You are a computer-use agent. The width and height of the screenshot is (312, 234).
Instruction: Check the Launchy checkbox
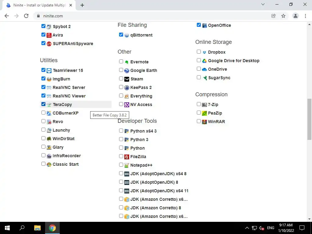43,130
